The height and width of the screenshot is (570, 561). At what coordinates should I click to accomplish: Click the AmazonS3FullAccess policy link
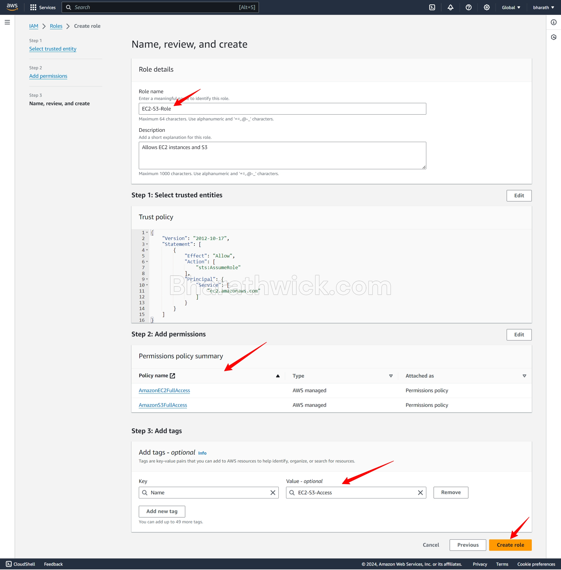click(162, 405)
